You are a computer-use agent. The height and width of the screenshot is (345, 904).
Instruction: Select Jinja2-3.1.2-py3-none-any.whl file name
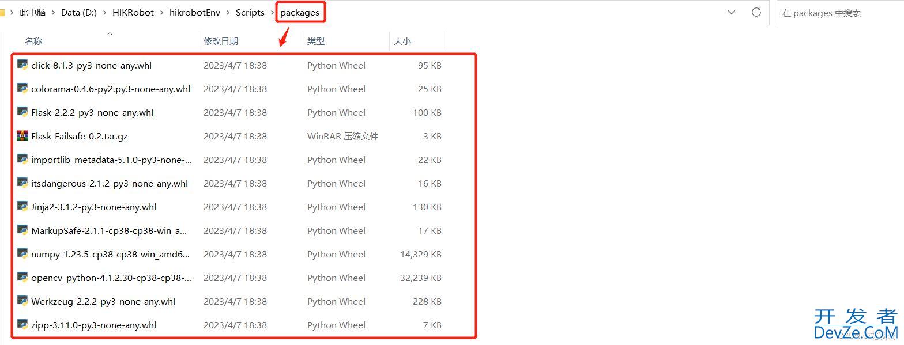[x=94, y=207]
